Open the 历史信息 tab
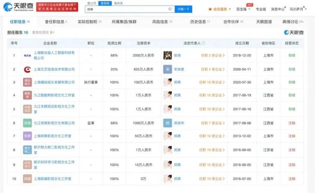 coord(200,22)
